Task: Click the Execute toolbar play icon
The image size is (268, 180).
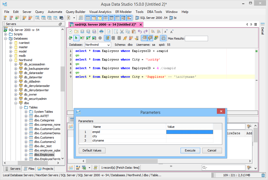Action: pyautogui.click(x=76, y=38)
